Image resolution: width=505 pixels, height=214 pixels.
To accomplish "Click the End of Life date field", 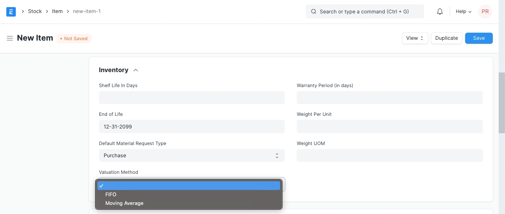I will tap(192, 127).
